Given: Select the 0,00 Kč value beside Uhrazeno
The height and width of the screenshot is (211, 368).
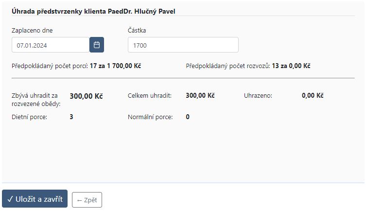Looking at the screenshot, I should tap(313, 95).
